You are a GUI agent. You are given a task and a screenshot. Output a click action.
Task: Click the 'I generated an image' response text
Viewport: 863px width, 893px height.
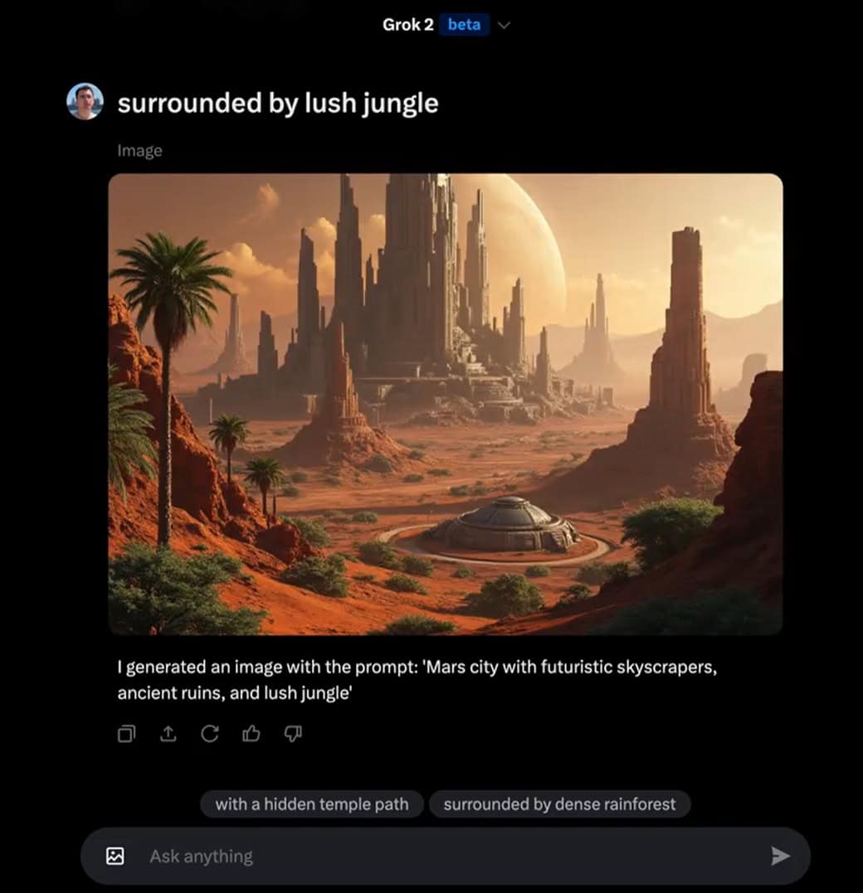click(417, 679)
